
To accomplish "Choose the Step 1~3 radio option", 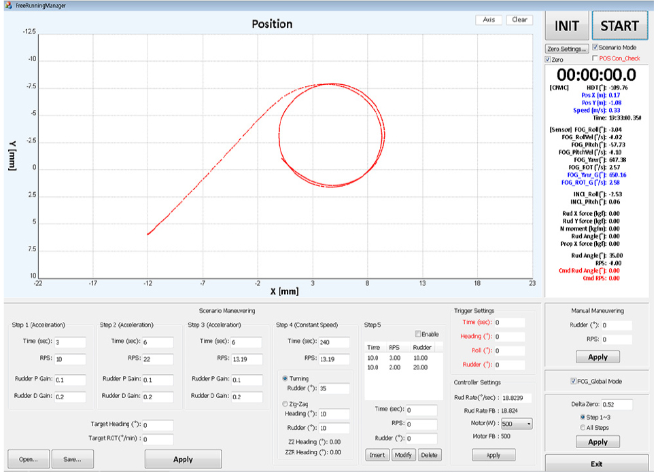I will [x=583, y=418].
